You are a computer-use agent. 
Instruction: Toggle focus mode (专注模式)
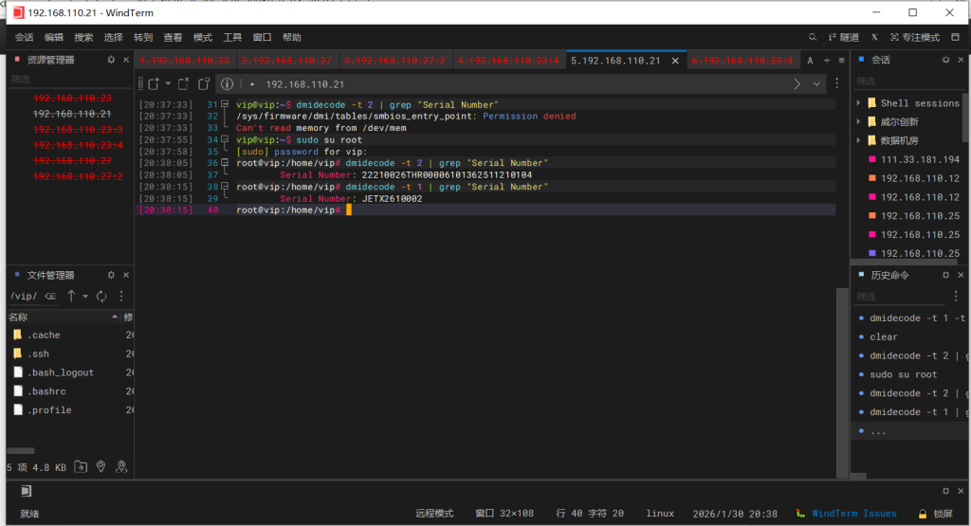(913, 38)
